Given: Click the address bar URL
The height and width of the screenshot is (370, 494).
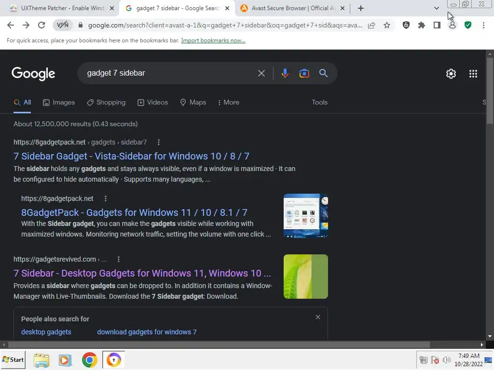Looking at the screenshot, I should (x=225, y=25).
